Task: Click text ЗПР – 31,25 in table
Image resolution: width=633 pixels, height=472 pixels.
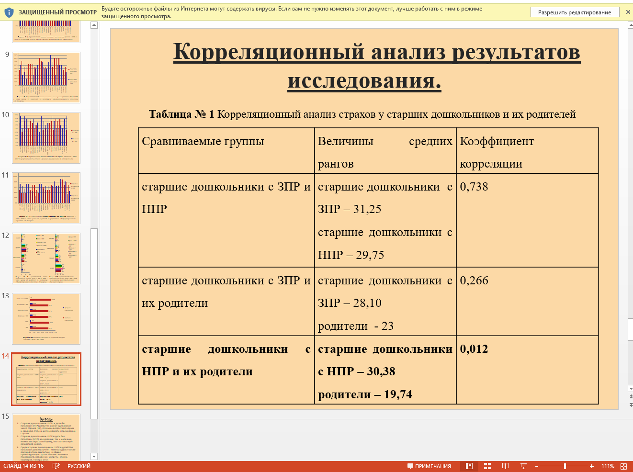Action: 350,209
